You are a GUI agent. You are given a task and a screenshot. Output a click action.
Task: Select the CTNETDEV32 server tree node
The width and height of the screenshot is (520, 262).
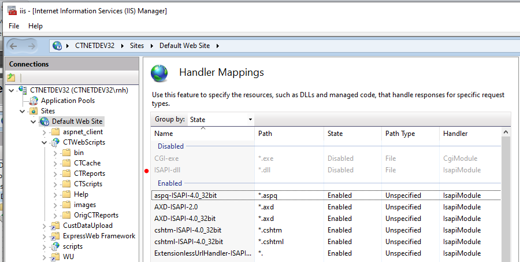point(79,90)
